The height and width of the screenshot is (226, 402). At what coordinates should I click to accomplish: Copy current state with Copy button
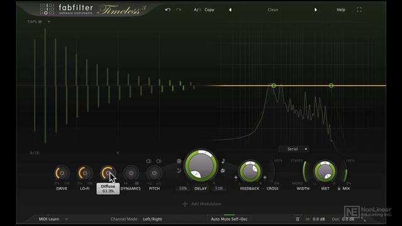[x=209, y=10]
